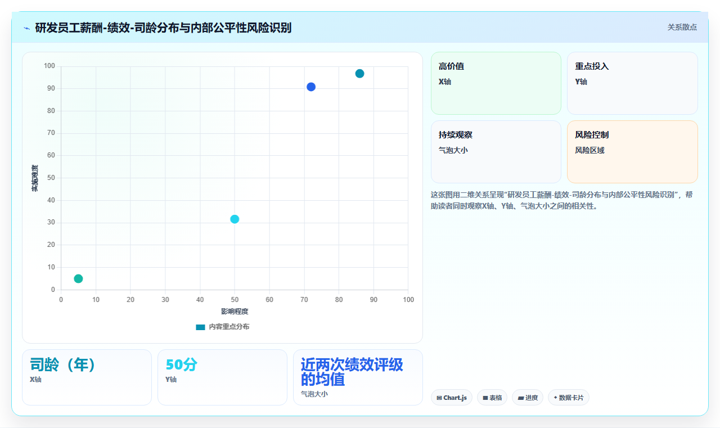Click the 风险区域 text in risk card
The width and height of the screenshot is (720, 428).
point(589,150)
